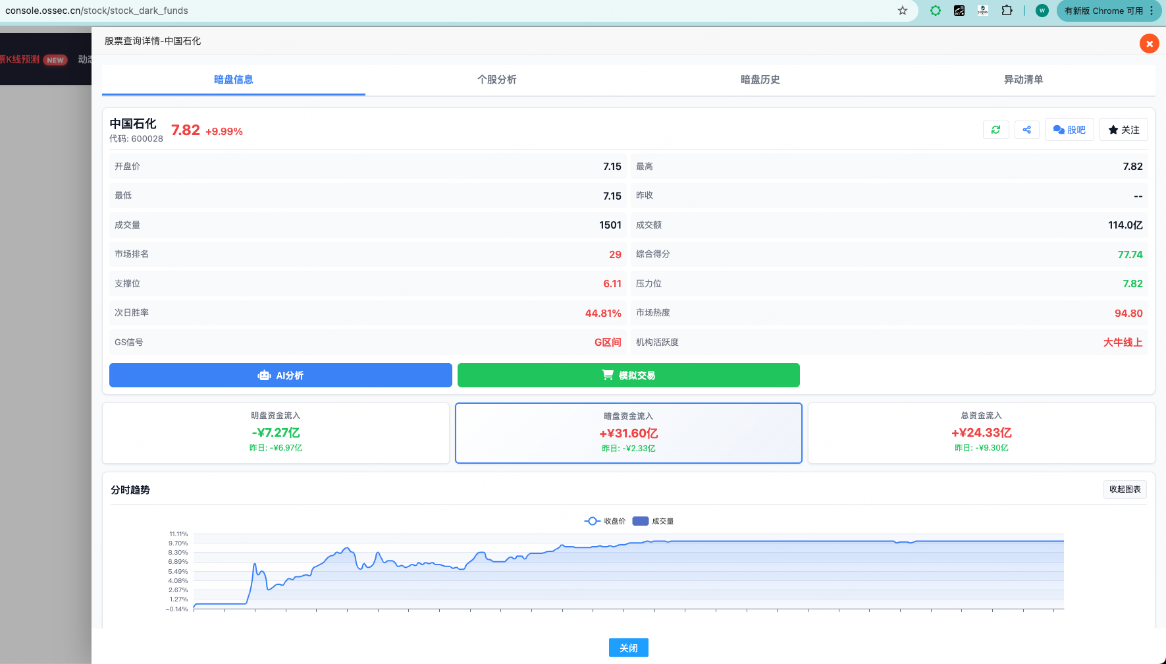Click the 开盘价 value 7.15
Image resolution: width=1166 pixels, height=664 pixels.
point(612,167)
